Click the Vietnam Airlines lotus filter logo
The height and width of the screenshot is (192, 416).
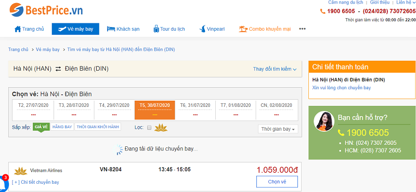[161, 127]
